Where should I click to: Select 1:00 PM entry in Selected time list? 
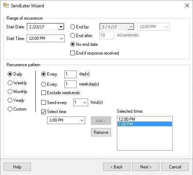pyautogui.click(x=145, y=124)
